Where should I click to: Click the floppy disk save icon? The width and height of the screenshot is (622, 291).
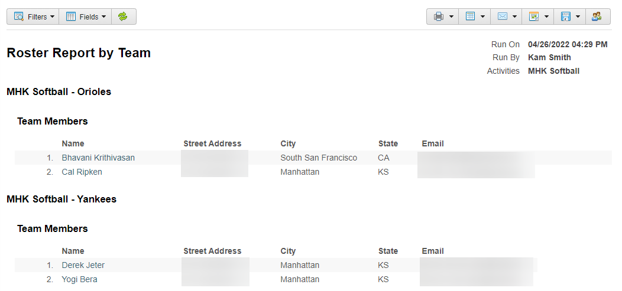click(x=565, y=17)
